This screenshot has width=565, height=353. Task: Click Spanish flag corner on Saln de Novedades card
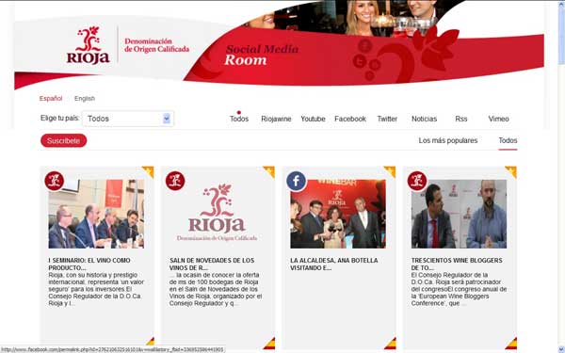tap(270, 344)
